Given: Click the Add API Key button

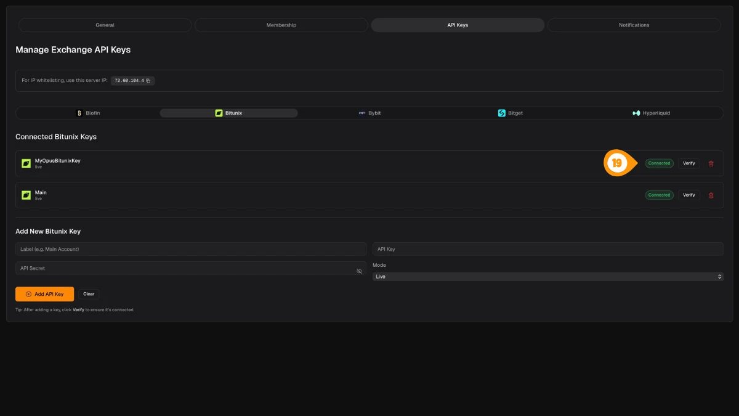Looking at the screenshot, I should click(44, 294).
